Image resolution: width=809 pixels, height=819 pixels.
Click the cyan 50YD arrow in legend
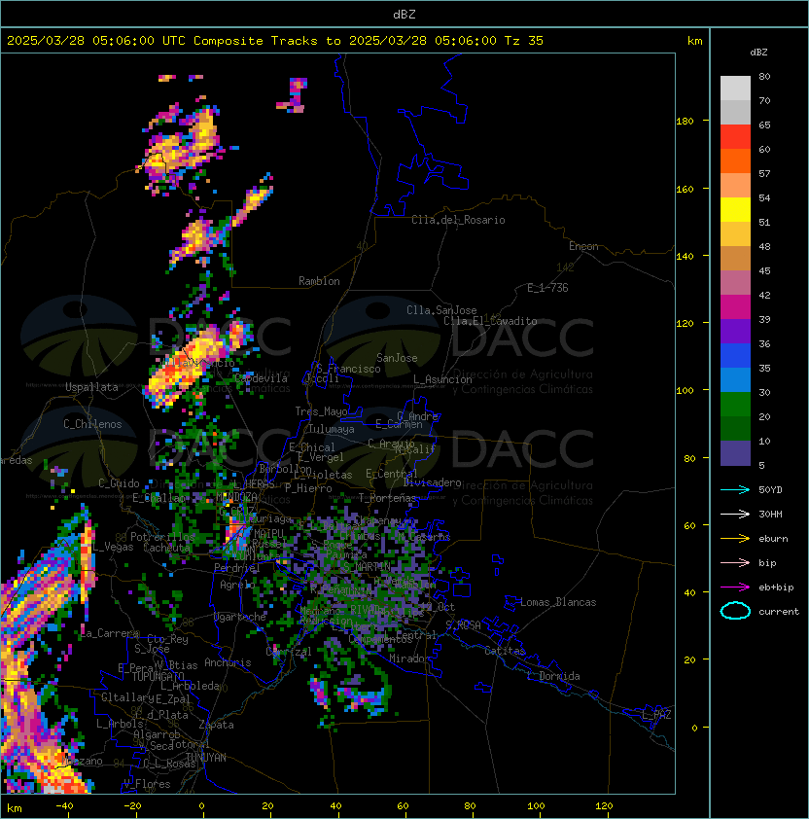[735, 489]
